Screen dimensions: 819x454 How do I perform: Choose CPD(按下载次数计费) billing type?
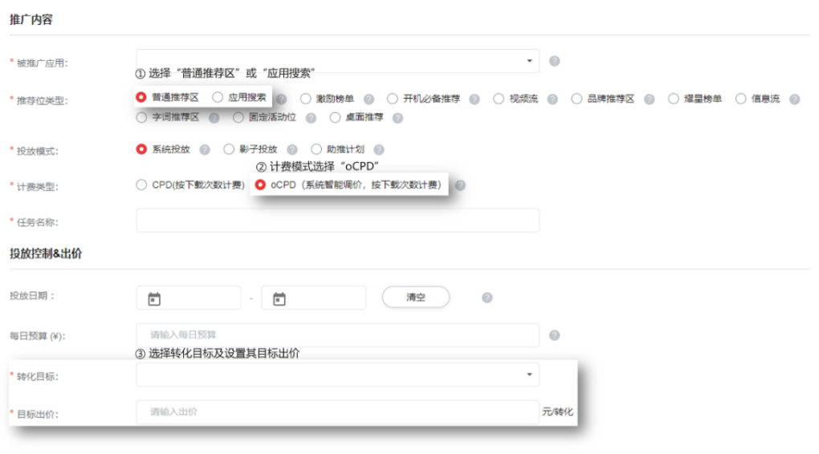[x=141, y=184]
